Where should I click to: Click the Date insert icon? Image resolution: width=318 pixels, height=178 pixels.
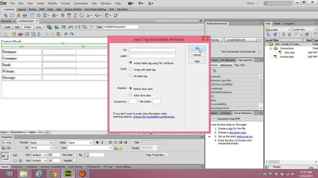point(69,15)
